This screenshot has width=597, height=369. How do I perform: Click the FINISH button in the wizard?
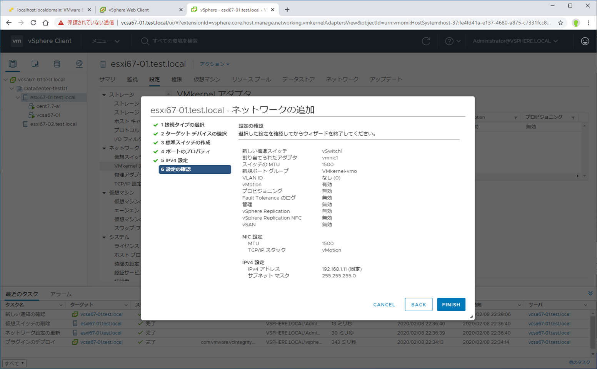tap(451, 304)
